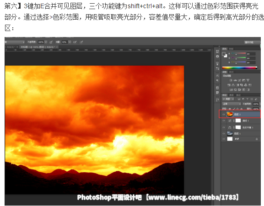Hide the 图层 2 layer
This screenshot has height=206, width=264.
pyautogui.click(x=224, y=115)
